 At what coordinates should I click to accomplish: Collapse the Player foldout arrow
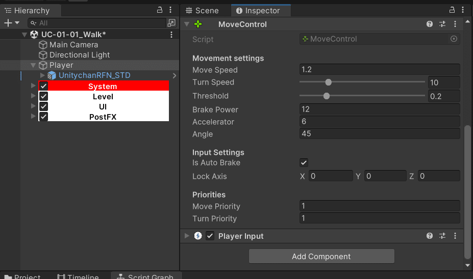pos(33,65)
